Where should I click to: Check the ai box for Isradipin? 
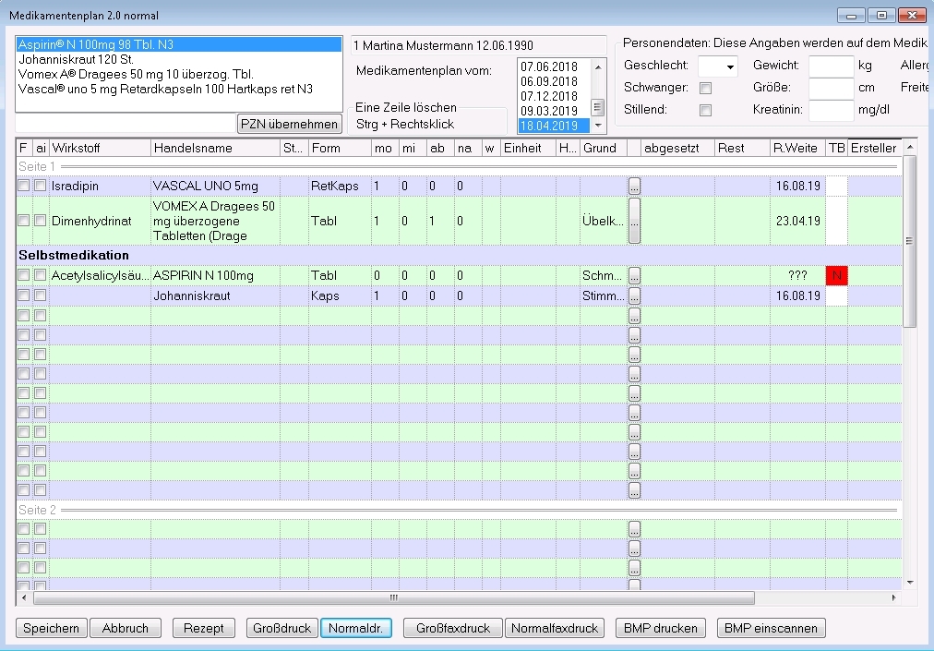pos(40,186)
